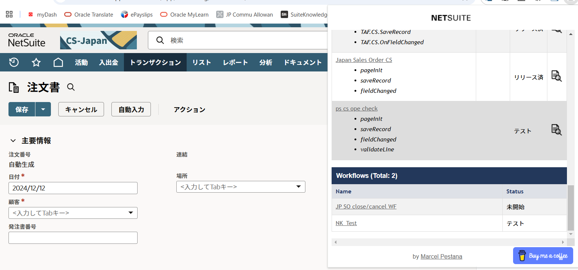This screenshot has width=578, height=270.
Task: Open the ePayslips bookmark
Action: (x=136, y=14)
